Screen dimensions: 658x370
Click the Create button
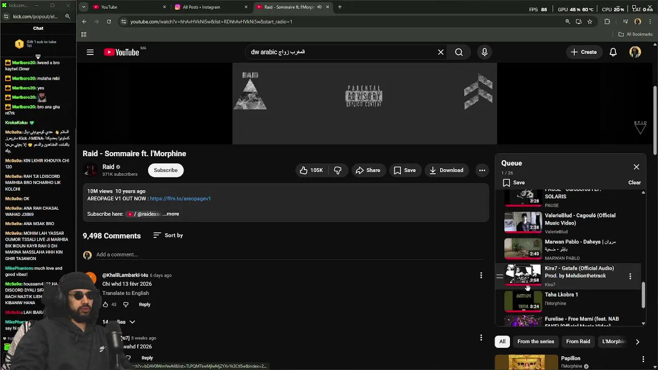point(583,52)
